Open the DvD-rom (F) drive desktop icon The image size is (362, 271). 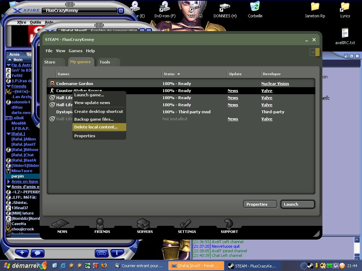click(x=165, y=10)
